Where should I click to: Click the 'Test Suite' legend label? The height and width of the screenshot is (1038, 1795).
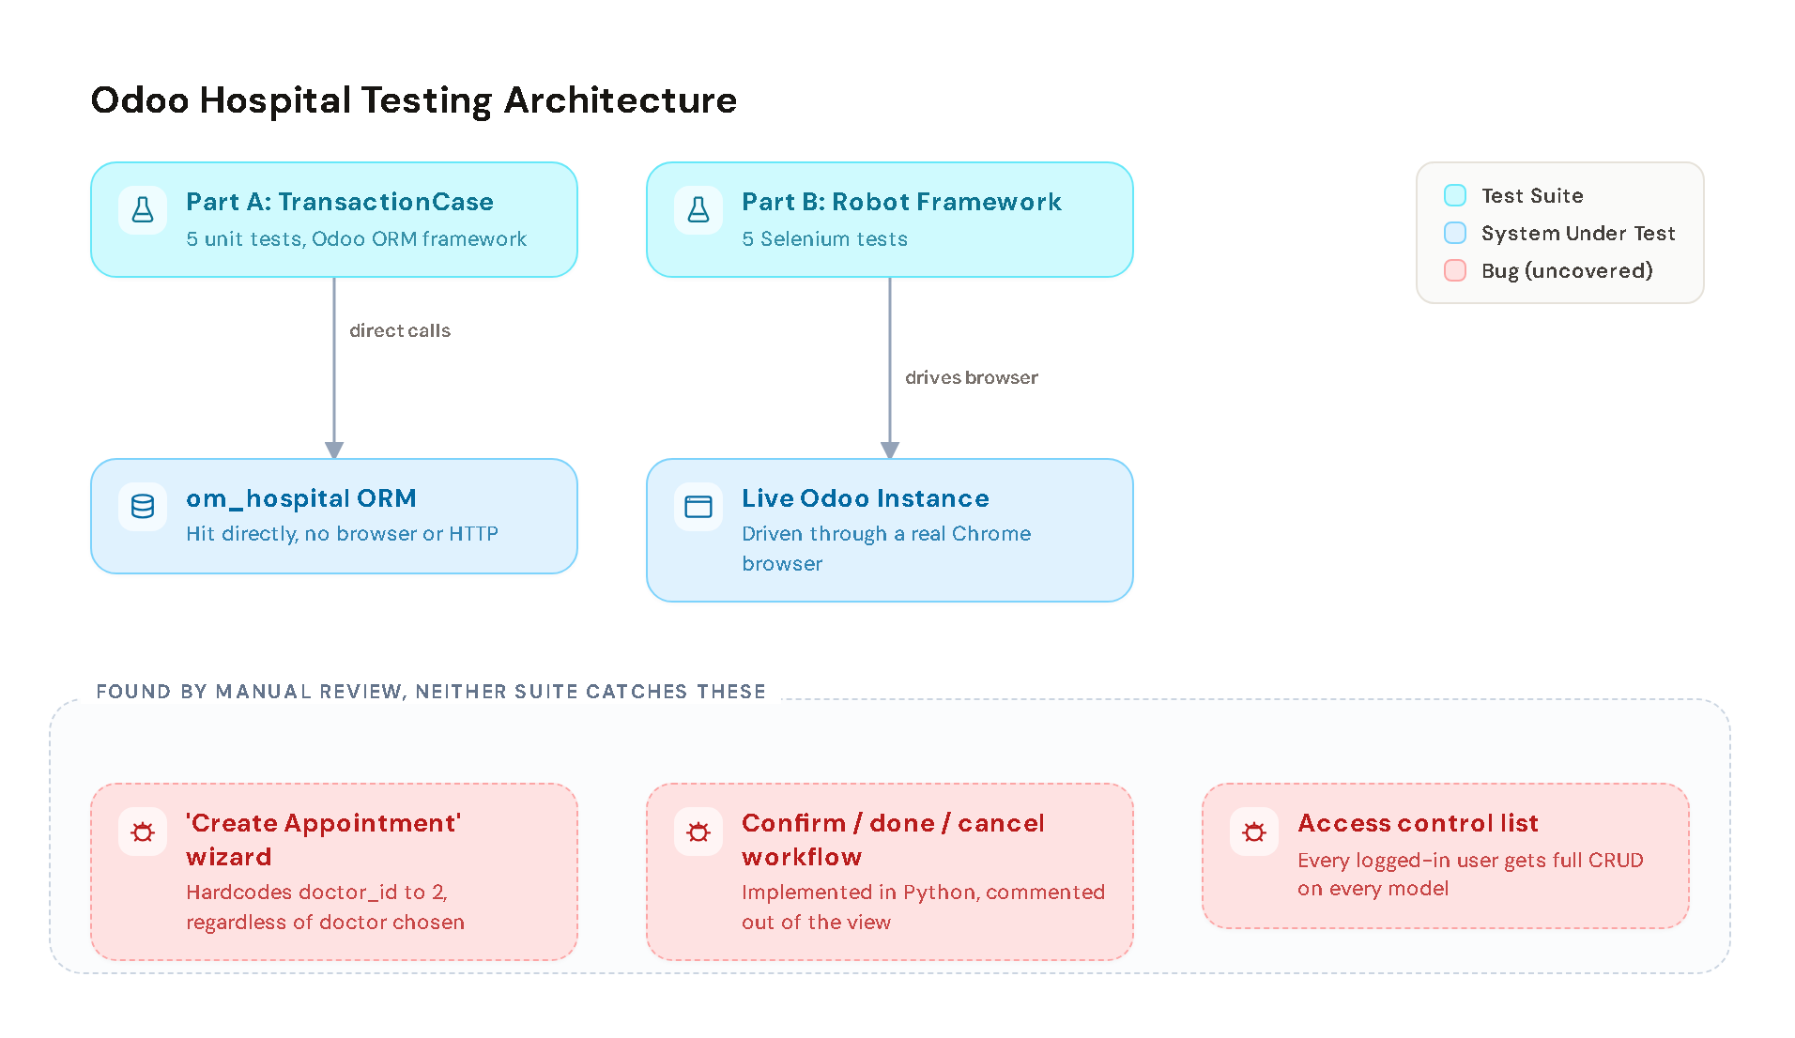click(1532, 195)
